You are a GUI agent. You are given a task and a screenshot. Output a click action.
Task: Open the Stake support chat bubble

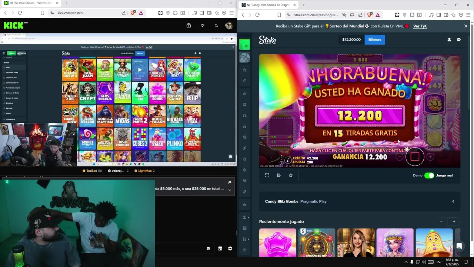click(x=459, y=246)
